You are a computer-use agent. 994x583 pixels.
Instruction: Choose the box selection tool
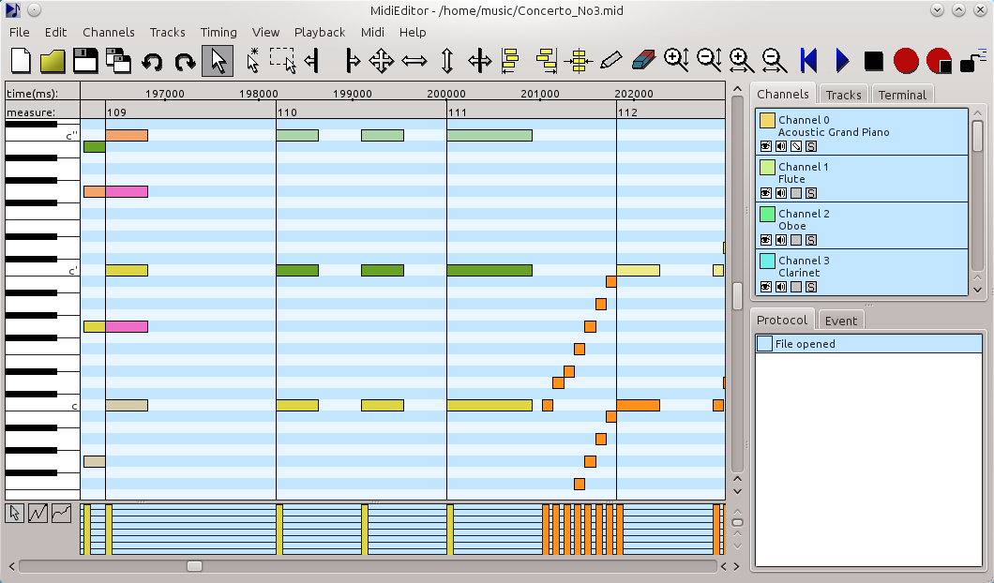[x=281, y=61]
